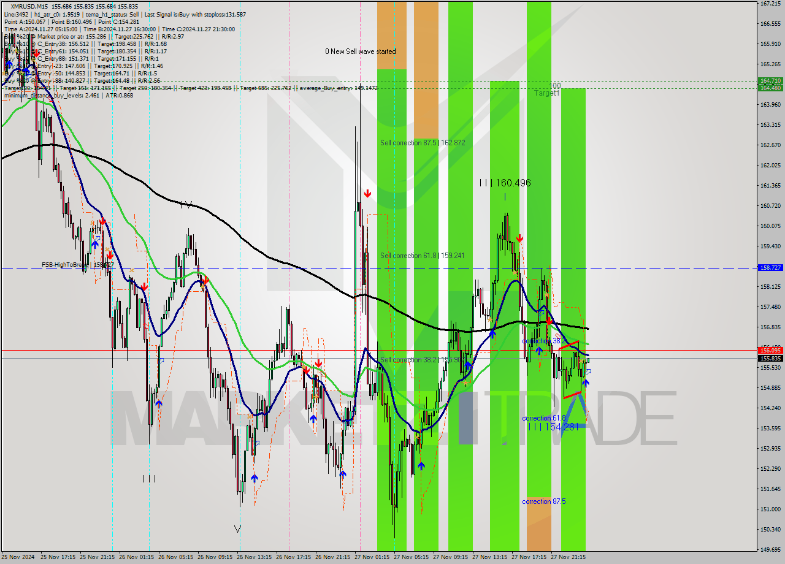Click the 167.215 price axis label
The height and width of the screenshot is (564, 785).
[x=770, y=4]
